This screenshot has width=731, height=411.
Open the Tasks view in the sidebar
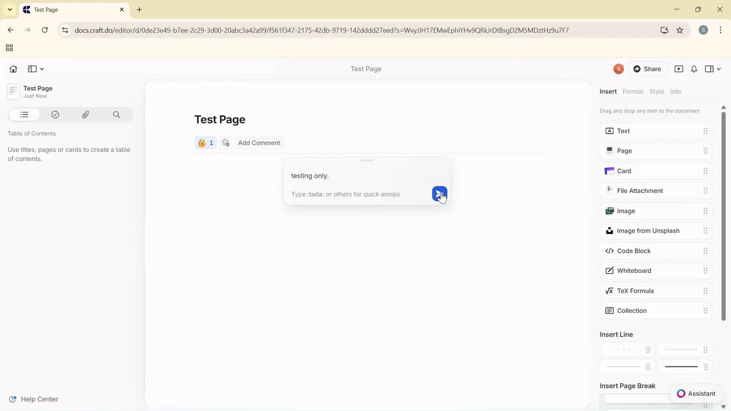pyautogui.click(x=55, y=115)
